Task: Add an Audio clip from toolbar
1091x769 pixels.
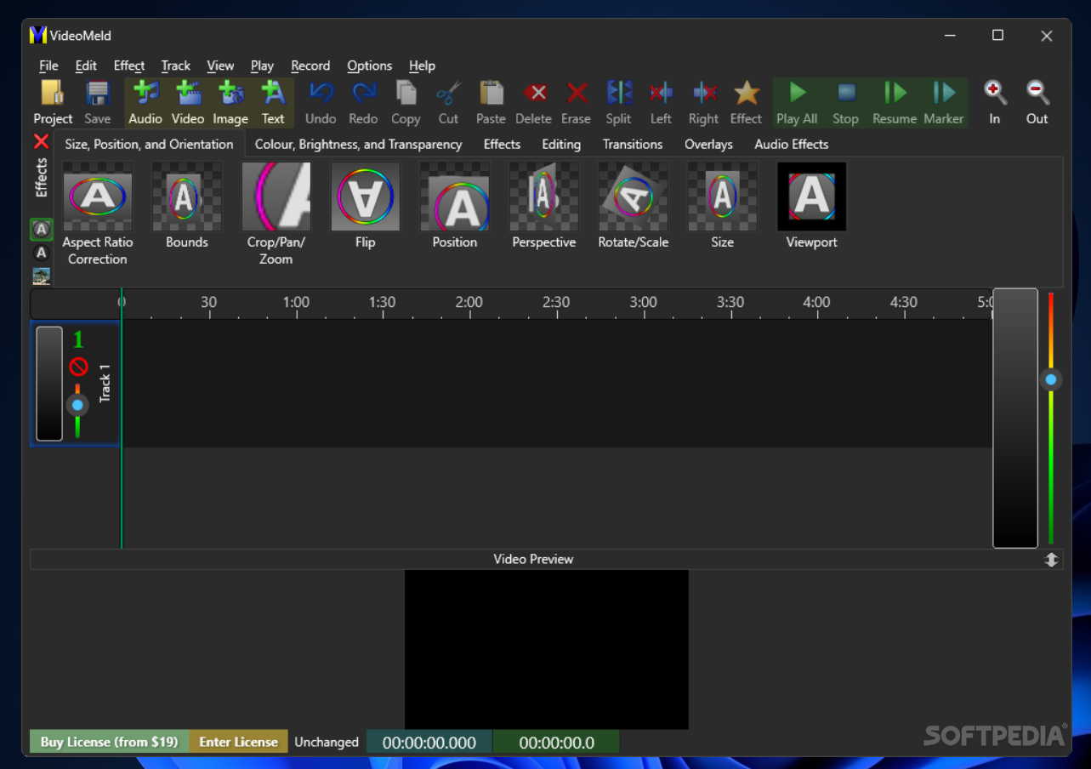Action: point(145,102)
